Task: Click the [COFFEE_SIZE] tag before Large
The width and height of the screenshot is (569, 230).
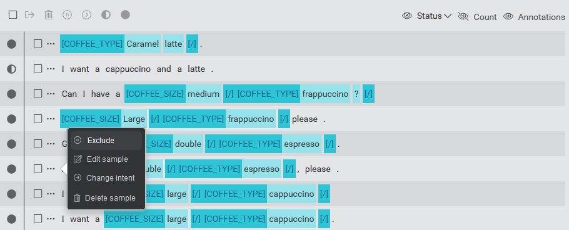Action: (x=91, y=119)
